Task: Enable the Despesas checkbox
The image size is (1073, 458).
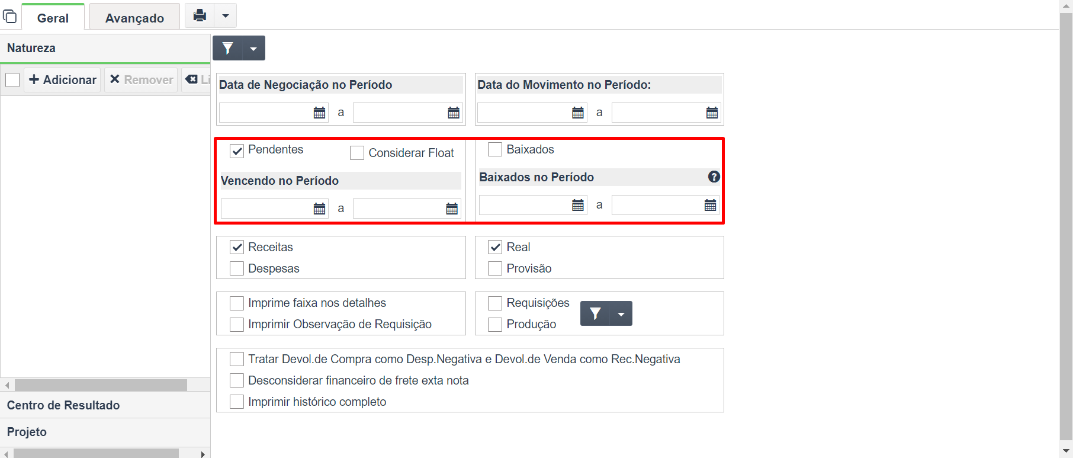Action: click(x=237, y=268)
